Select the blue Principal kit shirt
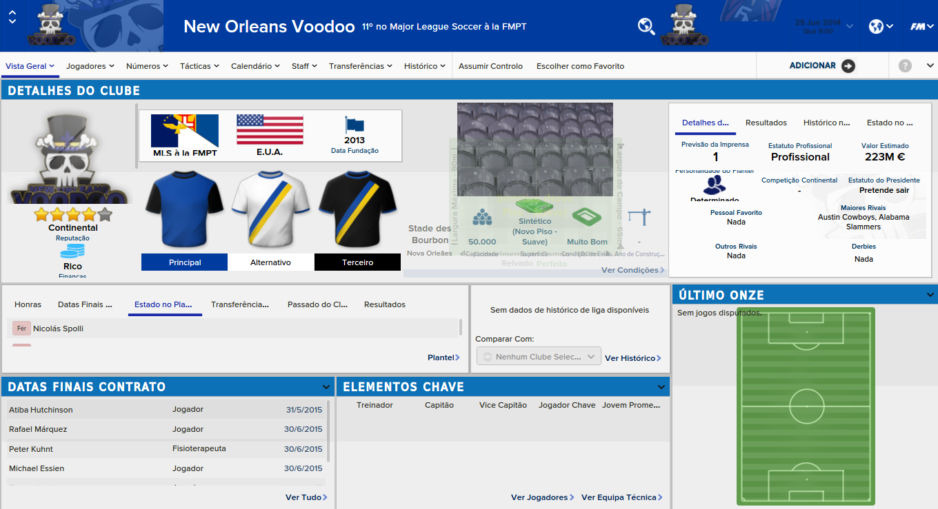938x509 pixels. point(184,209)
